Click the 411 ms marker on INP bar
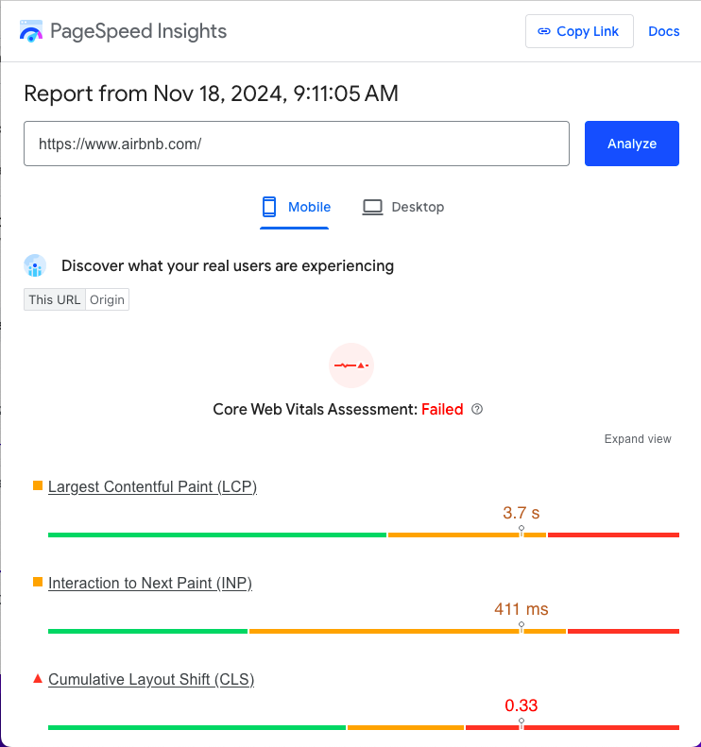This screenshot has width=701, height=747. (521, 625)
